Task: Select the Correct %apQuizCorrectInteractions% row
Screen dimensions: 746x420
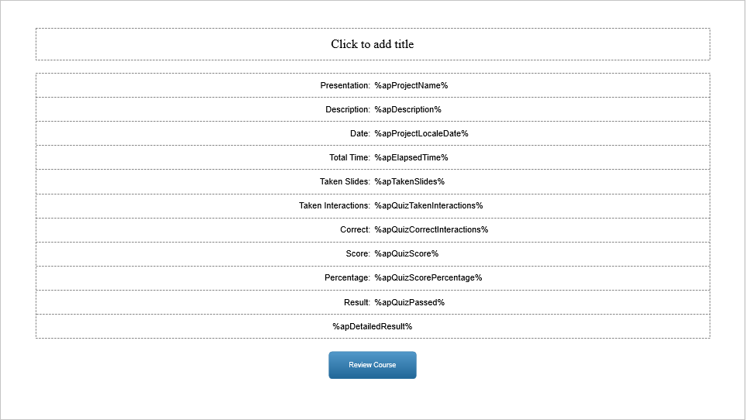Action: pyautogui.click(x=373, y=229)
